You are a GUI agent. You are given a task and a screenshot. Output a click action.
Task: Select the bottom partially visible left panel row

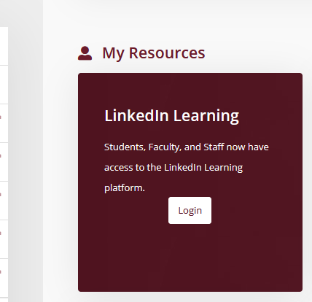click(4, 300)
